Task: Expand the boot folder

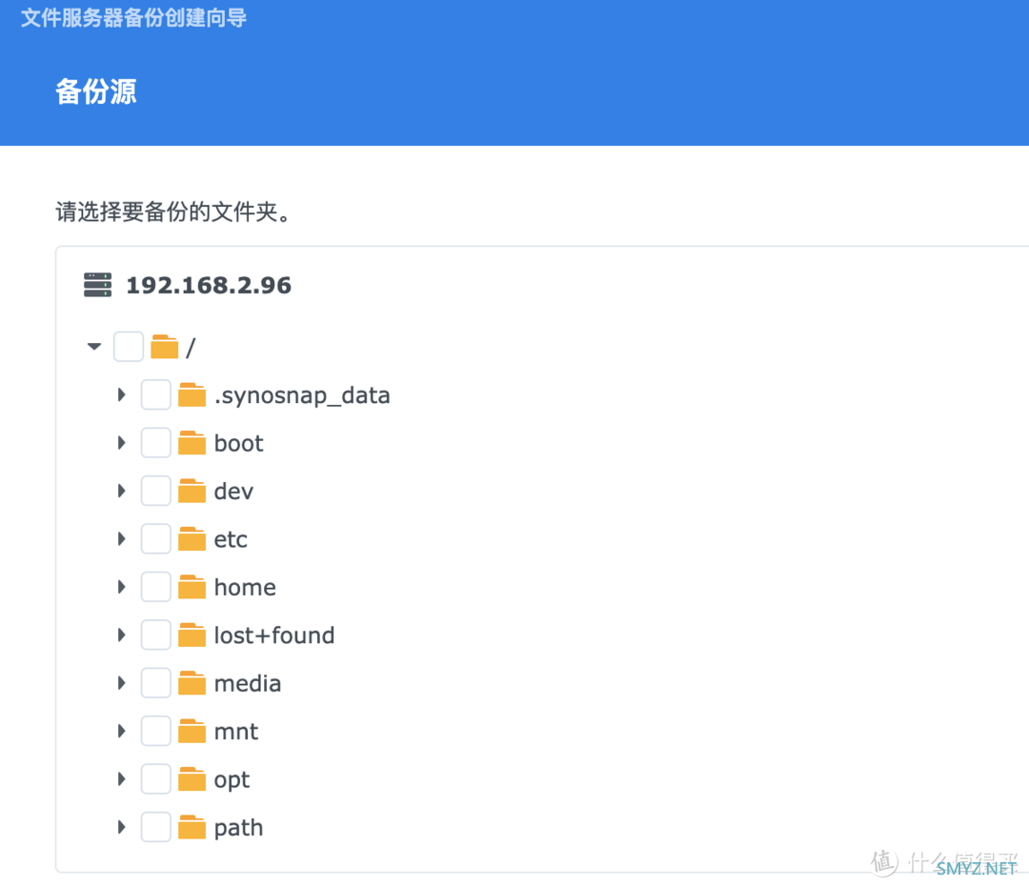Action: click(x=121, y=443)
